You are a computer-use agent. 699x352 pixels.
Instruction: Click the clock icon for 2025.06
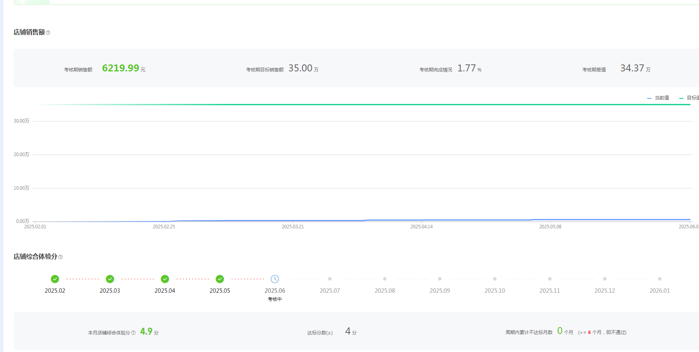pyautogui.click(x=275, y=279)
